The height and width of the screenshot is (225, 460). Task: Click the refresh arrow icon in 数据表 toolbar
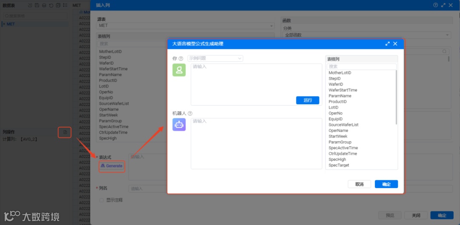click(51, 5)
